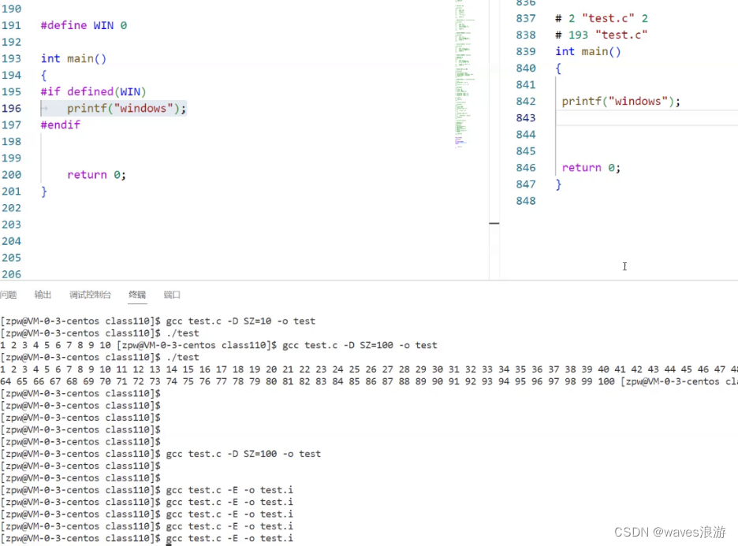Click empty line 843 in the right editor
Image resolution: width=738 pixels, height=546 pixels.
tap(647, 118)
